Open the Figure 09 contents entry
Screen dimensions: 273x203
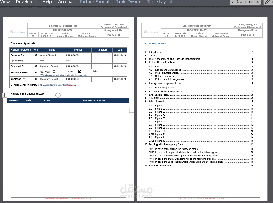click(x=201, y=131)
